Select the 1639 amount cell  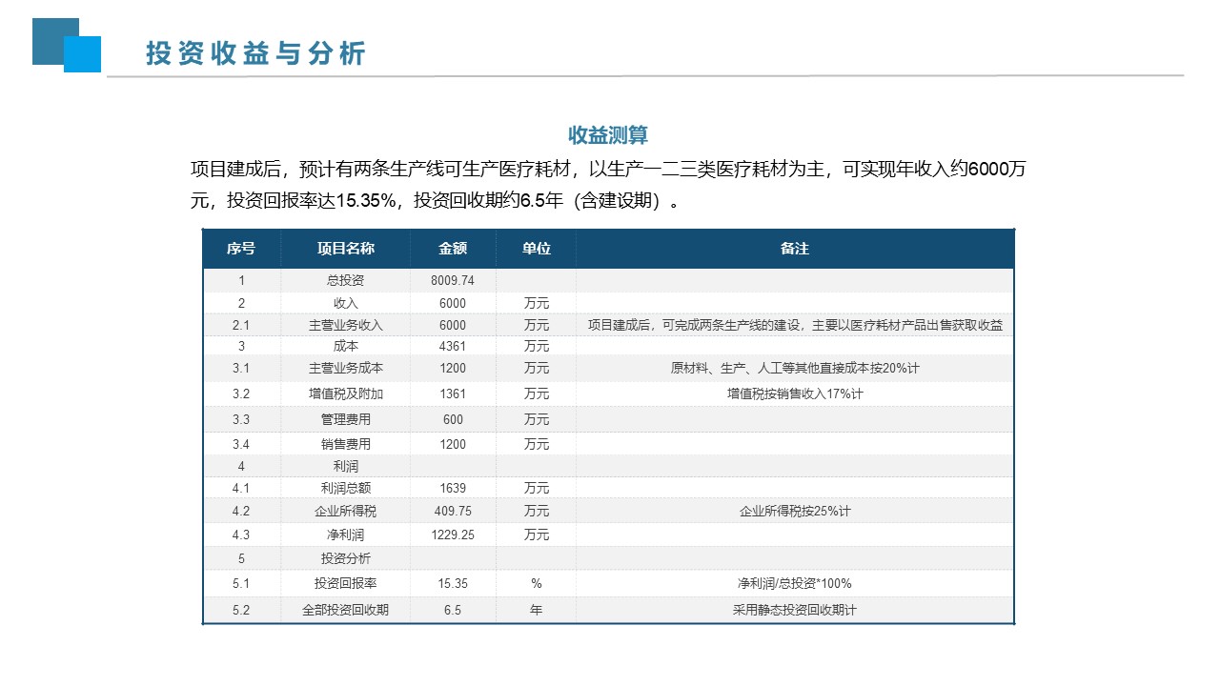(x=453, y=488)
